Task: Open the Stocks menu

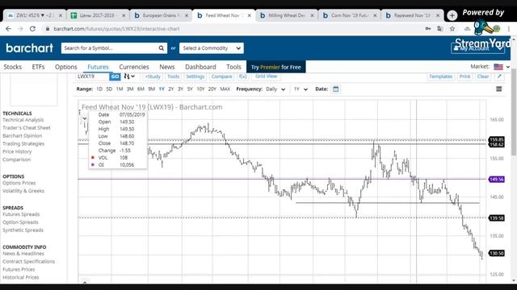Action: pyautogui.click(x=13, y=67)
